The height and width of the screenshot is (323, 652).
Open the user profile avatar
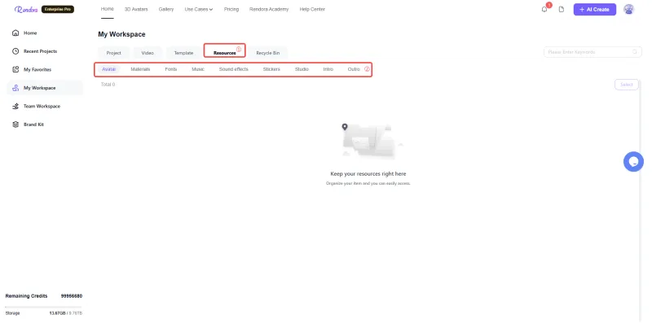(628, 9)
